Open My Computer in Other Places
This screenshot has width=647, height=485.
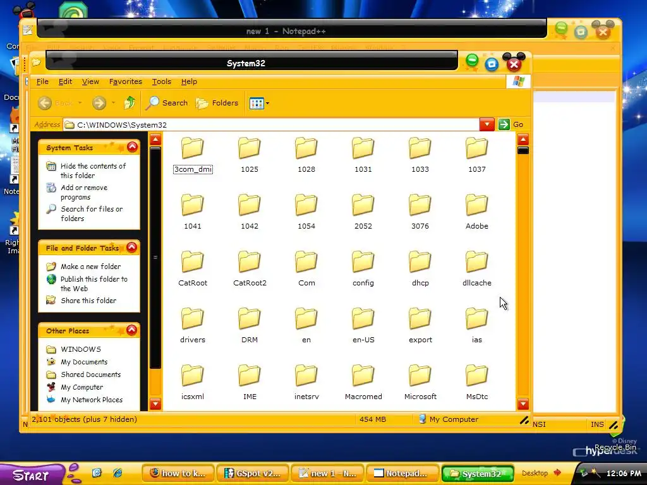pos(82,387)
